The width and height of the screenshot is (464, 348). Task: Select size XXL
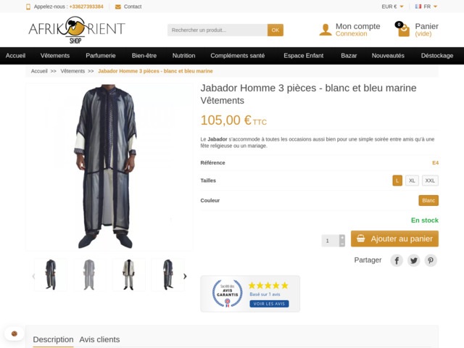pos(431,181)
